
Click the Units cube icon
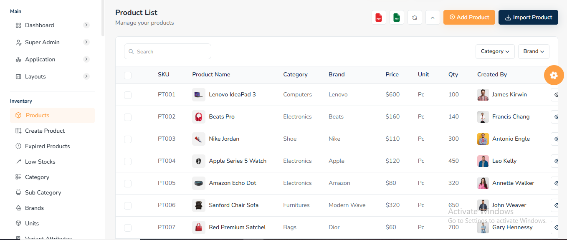point(18,223)
